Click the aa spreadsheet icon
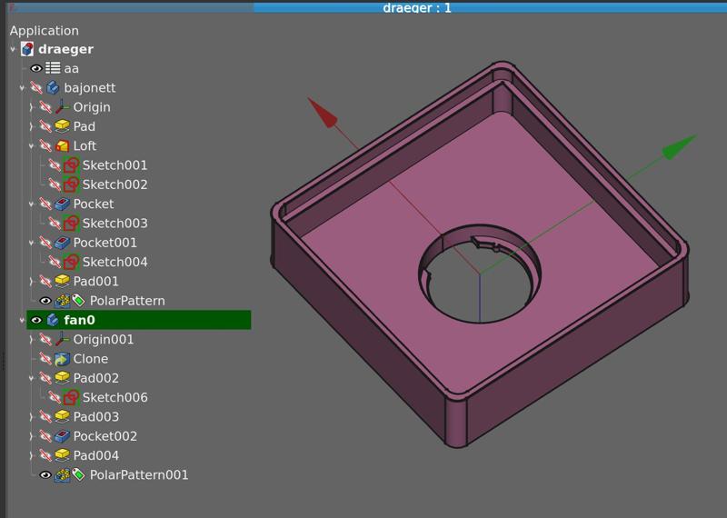Viewport: 727px width, 518px height. (x=53, y=68)
